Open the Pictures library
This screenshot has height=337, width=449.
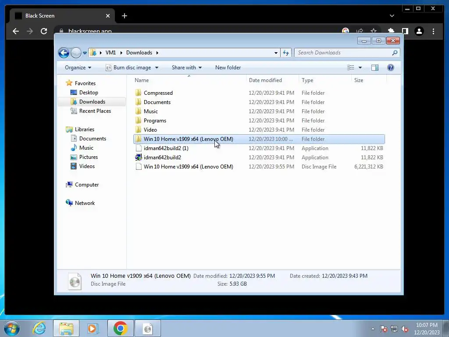[89, 157]
